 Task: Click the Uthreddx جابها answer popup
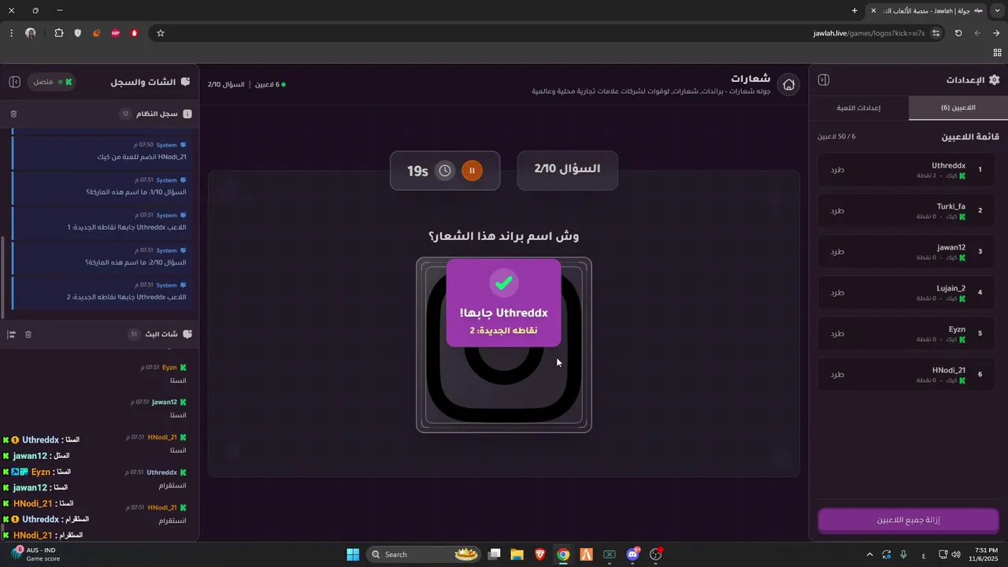[x=504, y=303]
